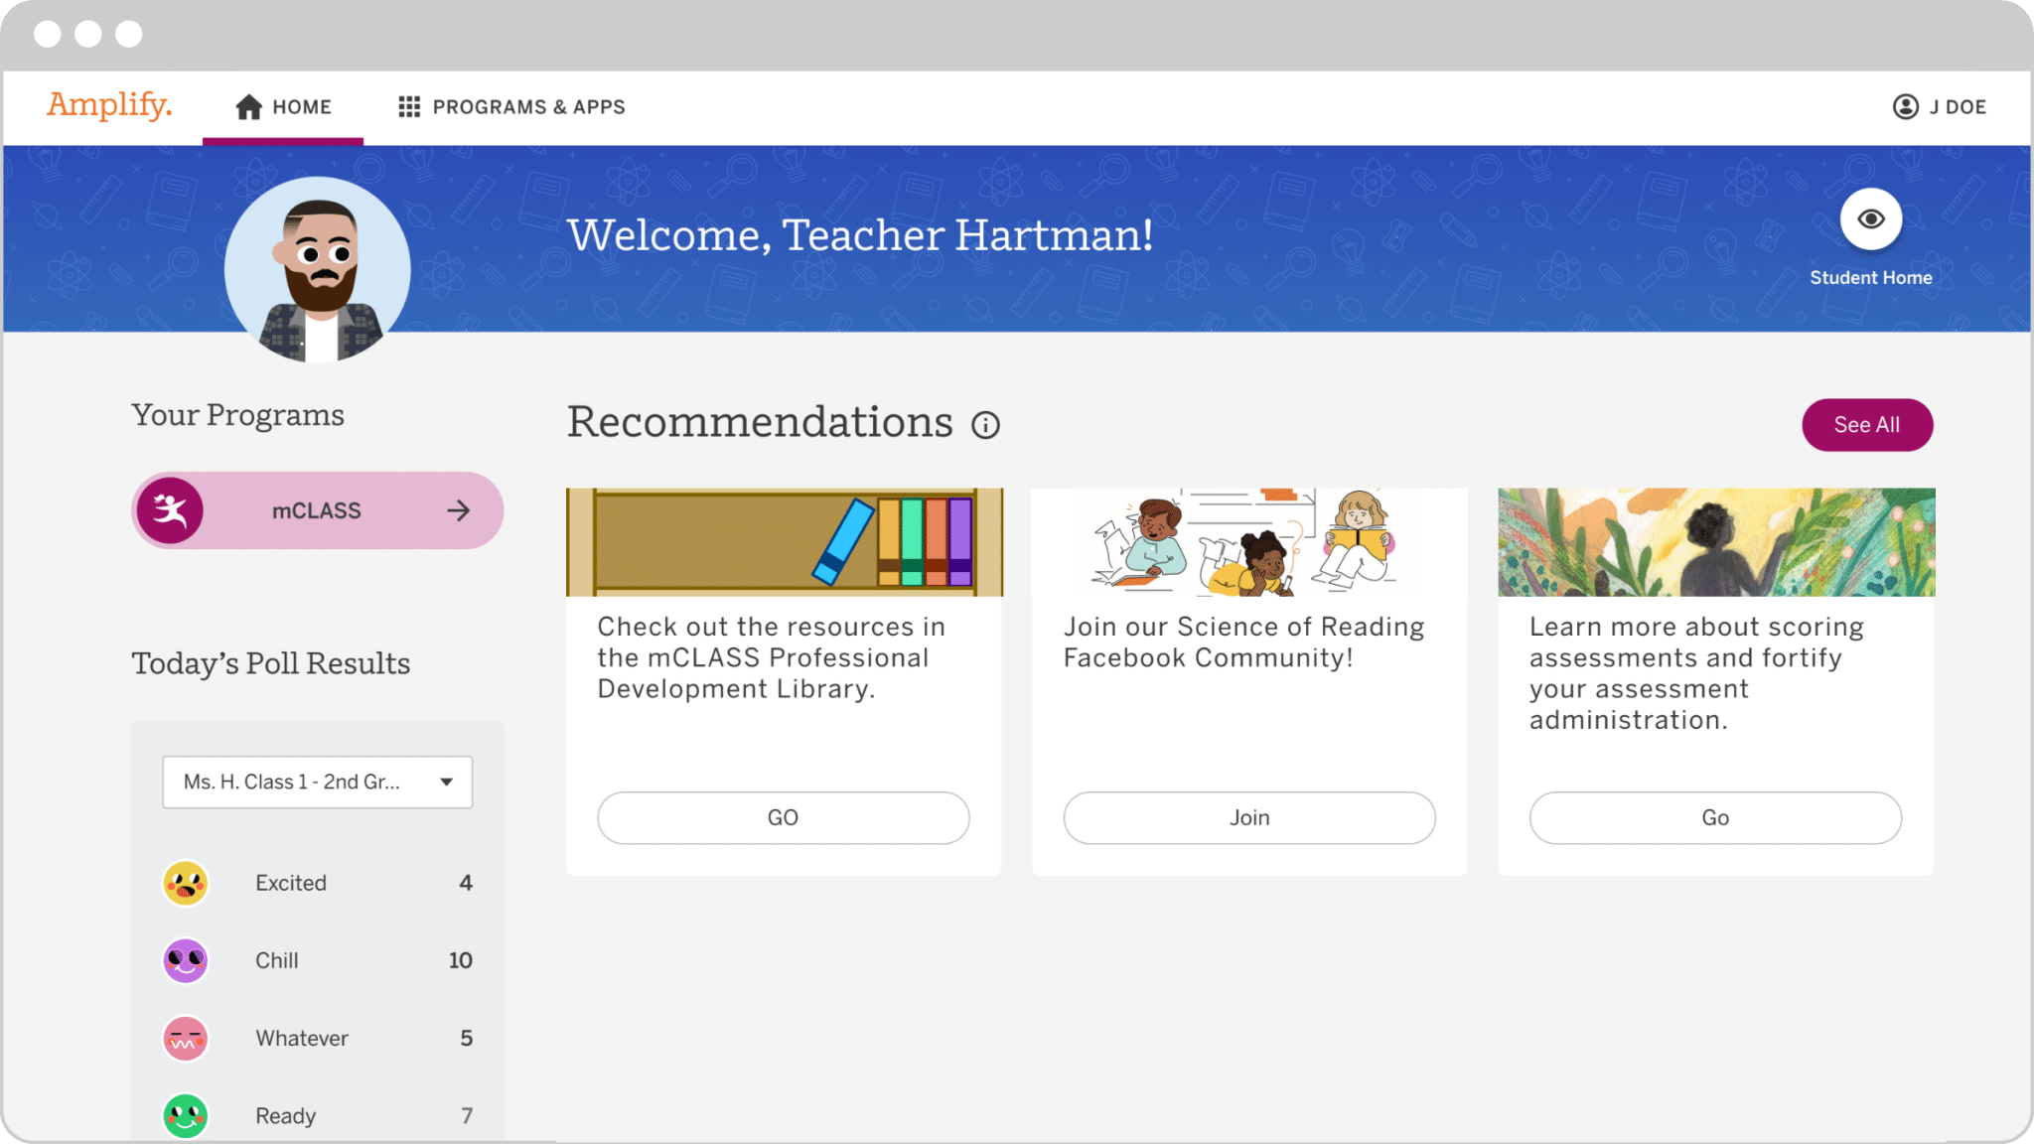Click the Chill sunglasses emoji
The width and height of the screenshot is (2034, 1144).
point(186,960)
